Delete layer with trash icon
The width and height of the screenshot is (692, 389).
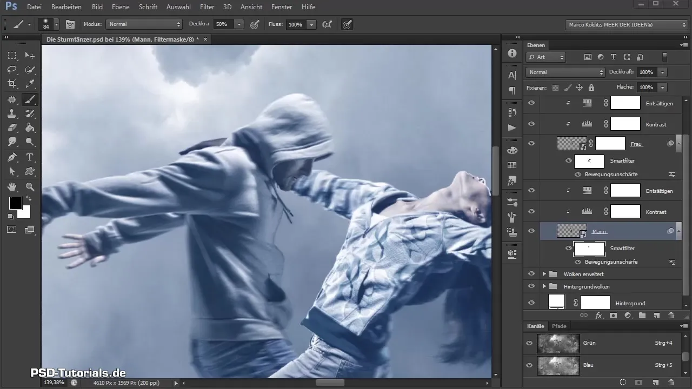click(671, 315)
